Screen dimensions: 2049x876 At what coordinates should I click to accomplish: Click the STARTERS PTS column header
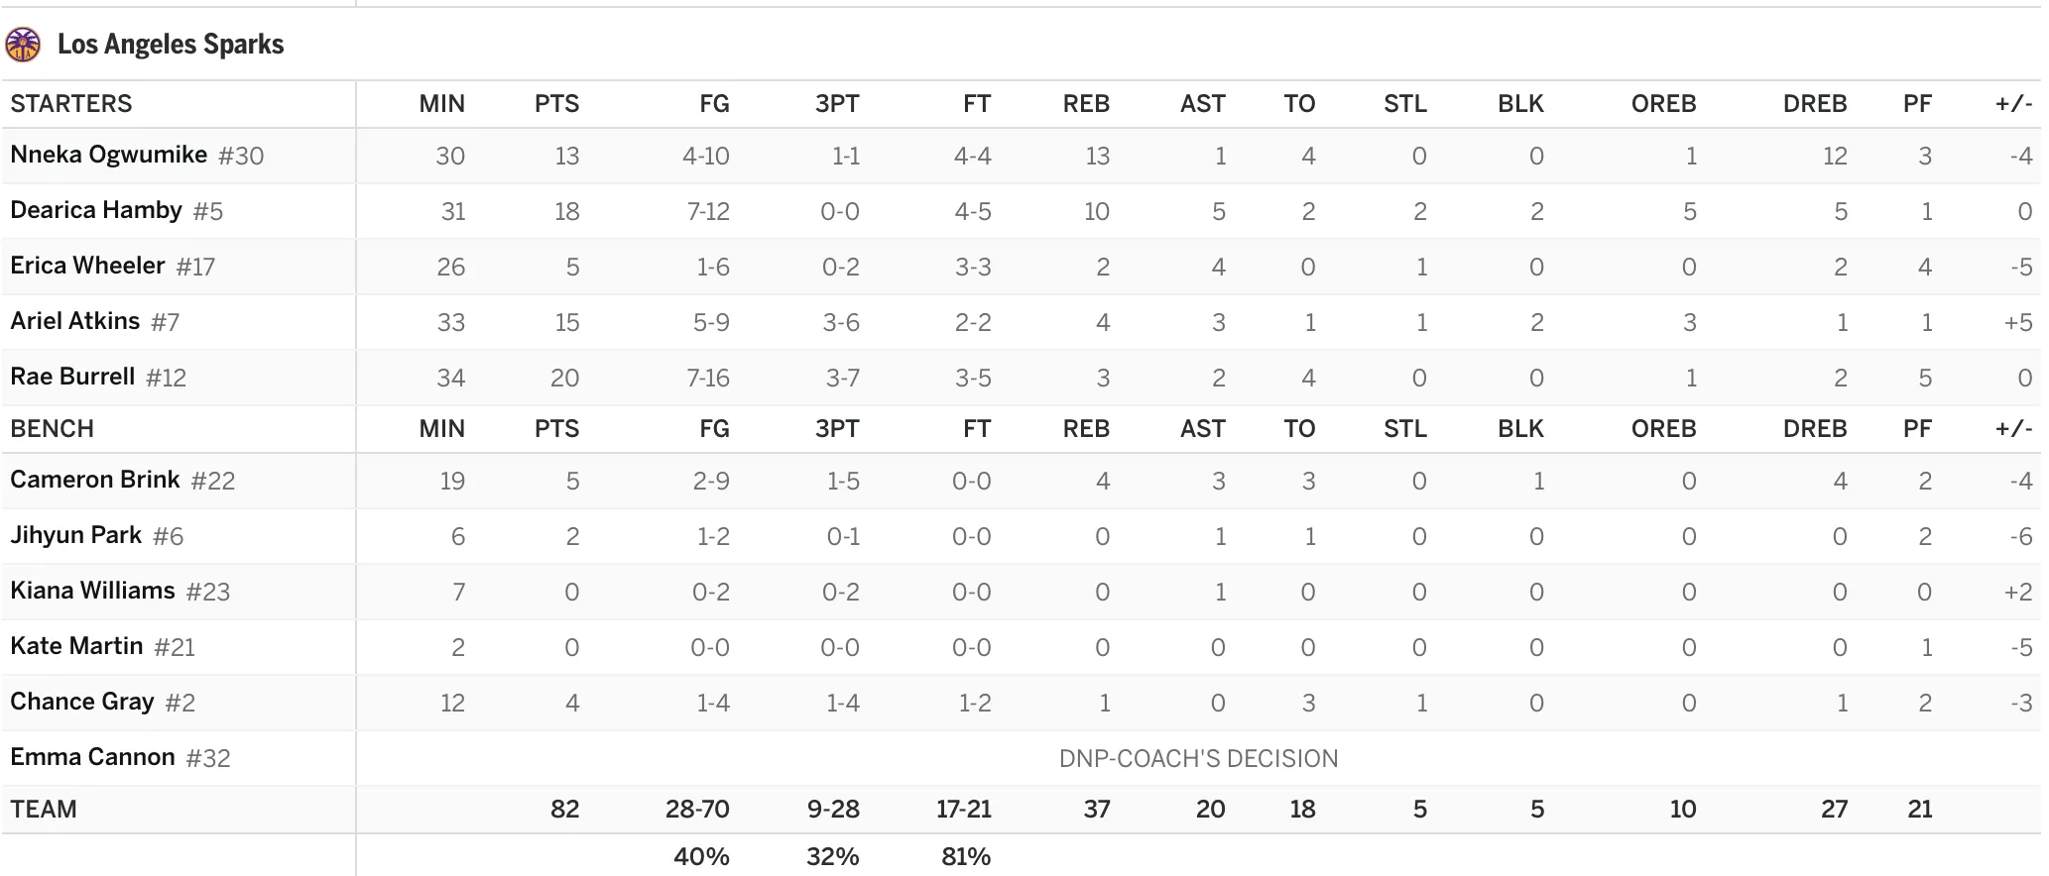pyautogui.click(x=556, y=104)
